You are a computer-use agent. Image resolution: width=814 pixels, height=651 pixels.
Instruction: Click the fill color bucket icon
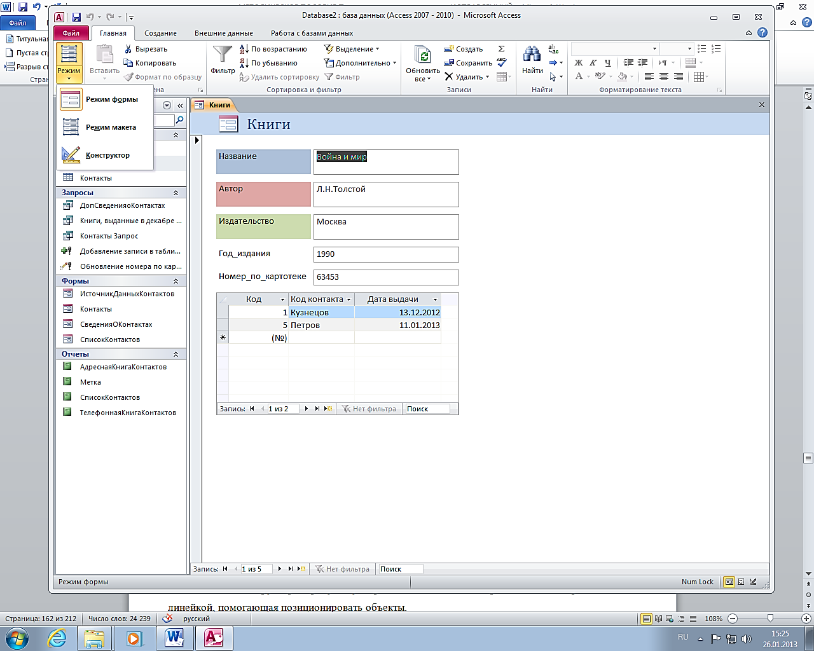(x=621, y=77)
